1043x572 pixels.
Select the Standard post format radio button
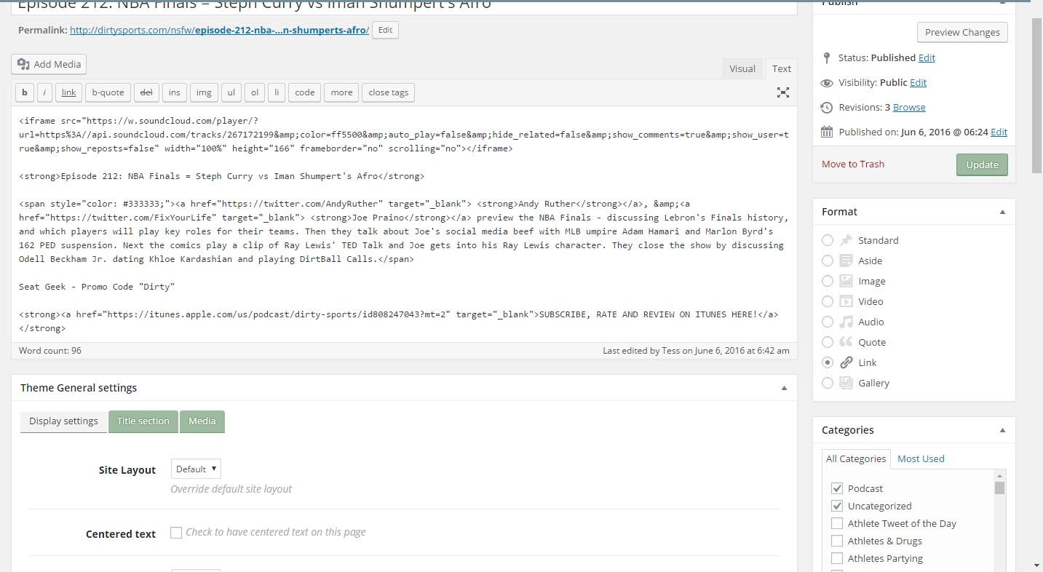pos(828,240)
